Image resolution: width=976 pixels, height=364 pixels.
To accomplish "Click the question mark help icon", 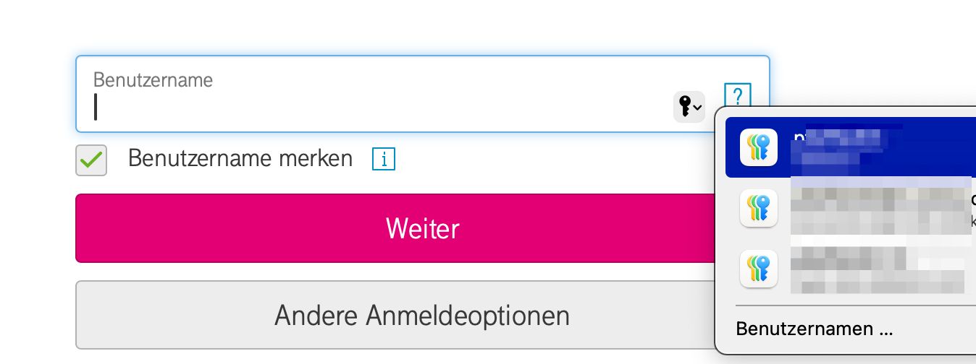I will click(737, 95).
